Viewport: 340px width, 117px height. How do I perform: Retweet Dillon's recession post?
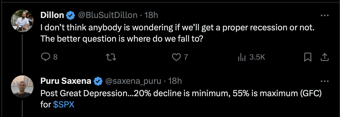coord(112,57)
